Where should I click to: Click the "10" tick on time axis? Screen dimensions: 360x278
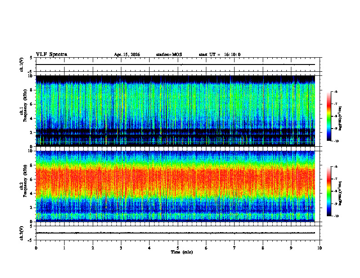(320, 248)
